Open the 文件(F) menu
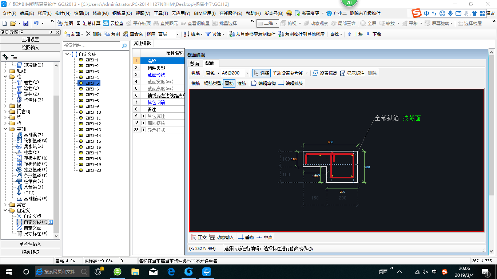497x279 pixels. (9, 13)
